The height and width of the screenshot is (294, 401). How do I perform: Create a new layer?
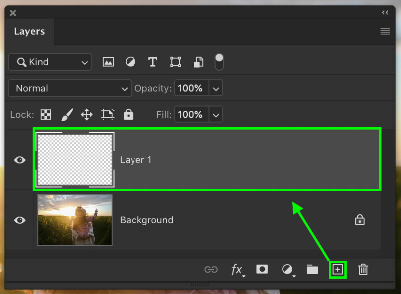(338, 269)
